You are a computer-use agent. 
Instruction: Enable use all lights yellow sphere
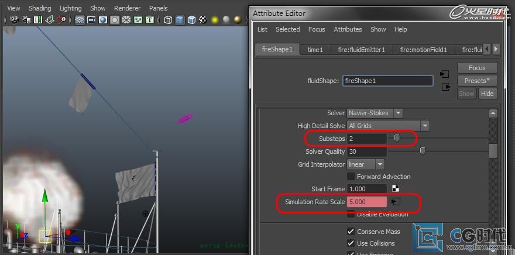215,20
